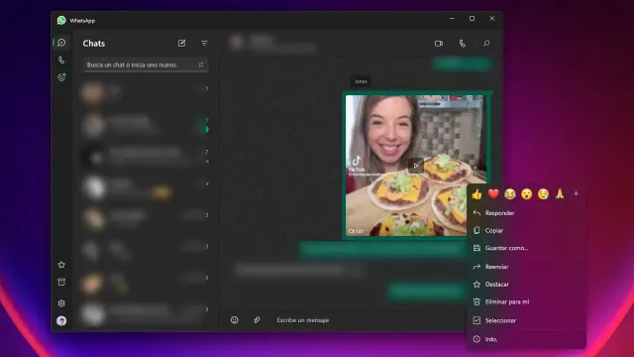The height and width of the screenshot is (357, 634).
Task: React with surprised face emoji
Action: click(x=526, y=194)
